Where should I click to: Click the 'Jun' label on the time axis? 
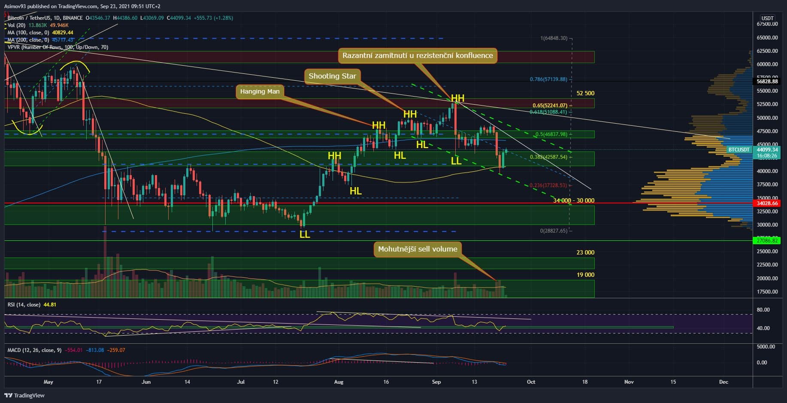point(146,382)
